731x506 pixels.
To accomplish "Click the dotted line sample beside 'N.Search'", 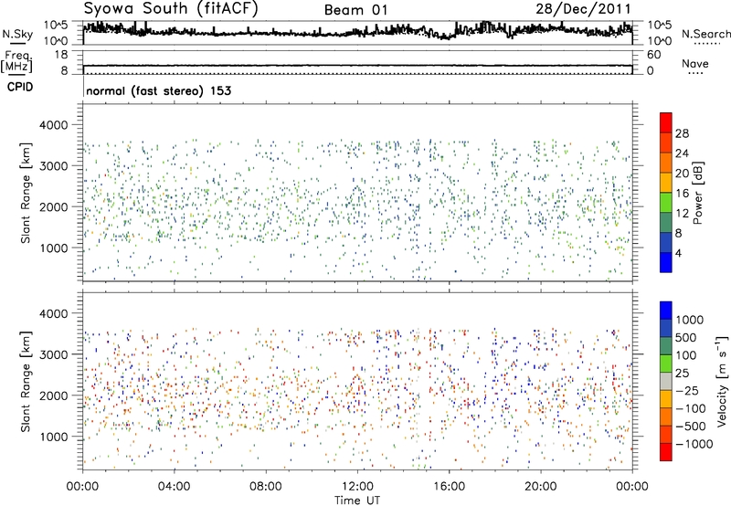I will click(x=706, y=45).
